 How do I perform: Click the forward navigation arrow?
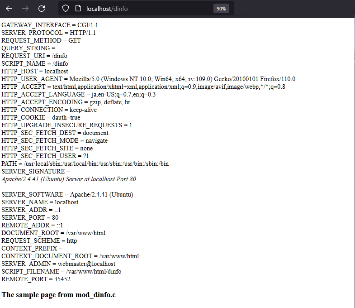click(x=25, y=9)
